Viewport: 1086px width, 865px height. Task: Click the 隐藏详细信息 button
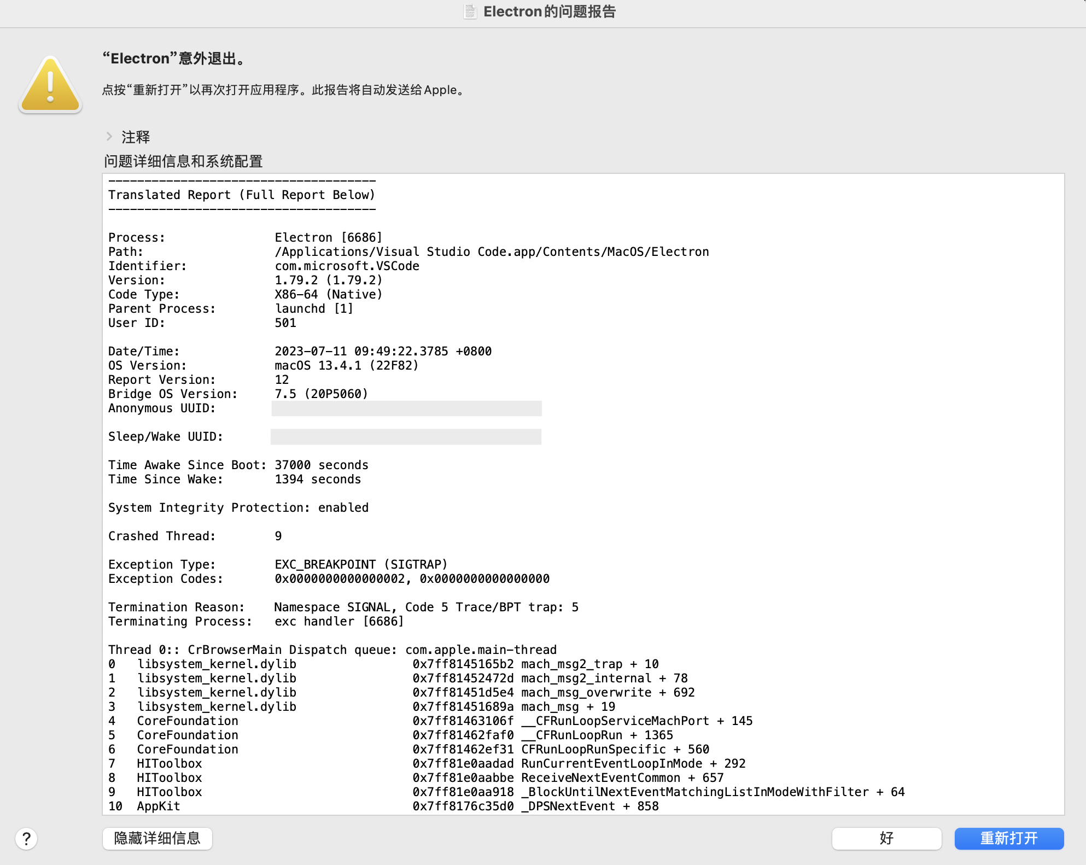pos(157,838)
